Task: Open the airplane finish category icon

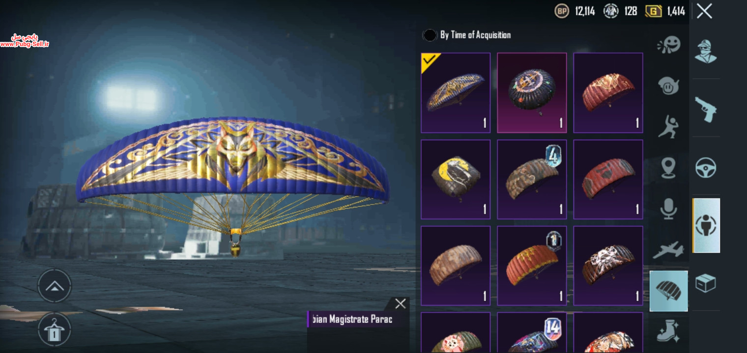Action: (x=668, y=250)
